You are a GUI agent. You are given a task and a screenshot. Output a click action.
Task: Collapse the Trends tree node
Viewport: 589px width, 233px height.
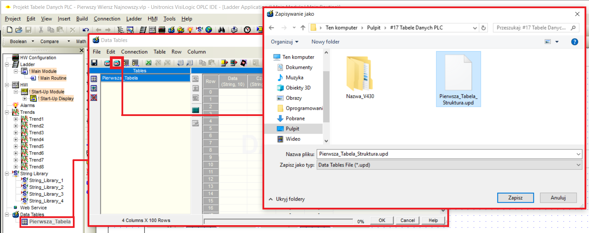point(7,112)
